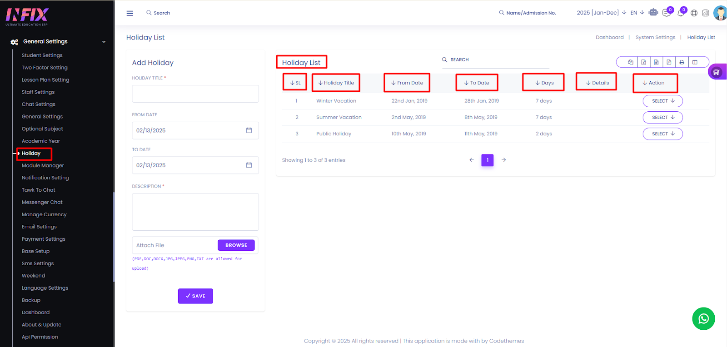Open Api Permission in the sidebar
This screenshot has width=727, height=347.
point(40,337)
